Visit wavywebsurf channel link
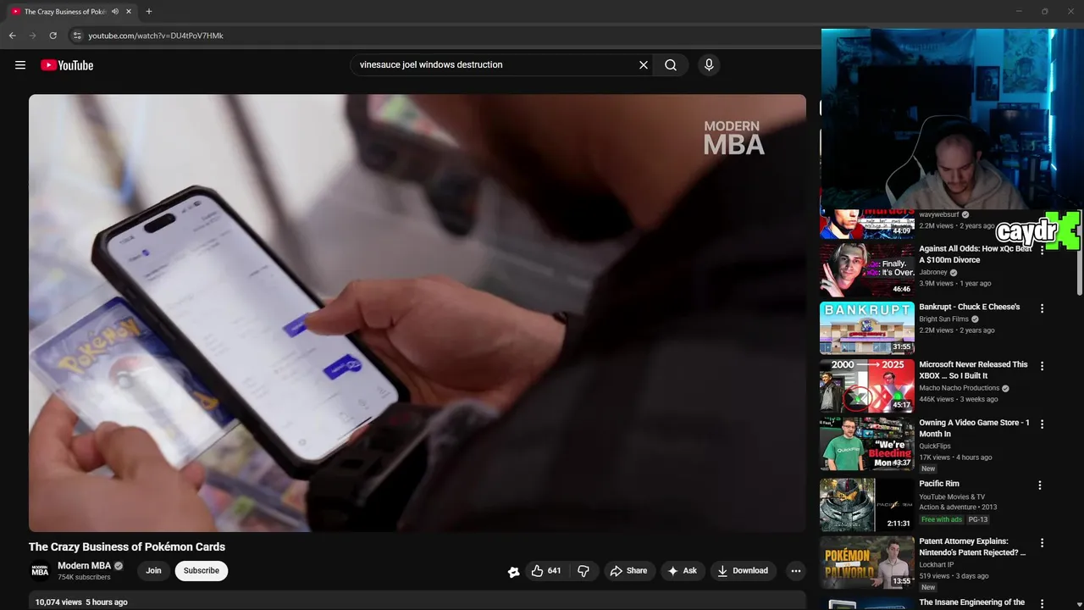Viewport: 1084px width, 610px height. coord(939,214)
